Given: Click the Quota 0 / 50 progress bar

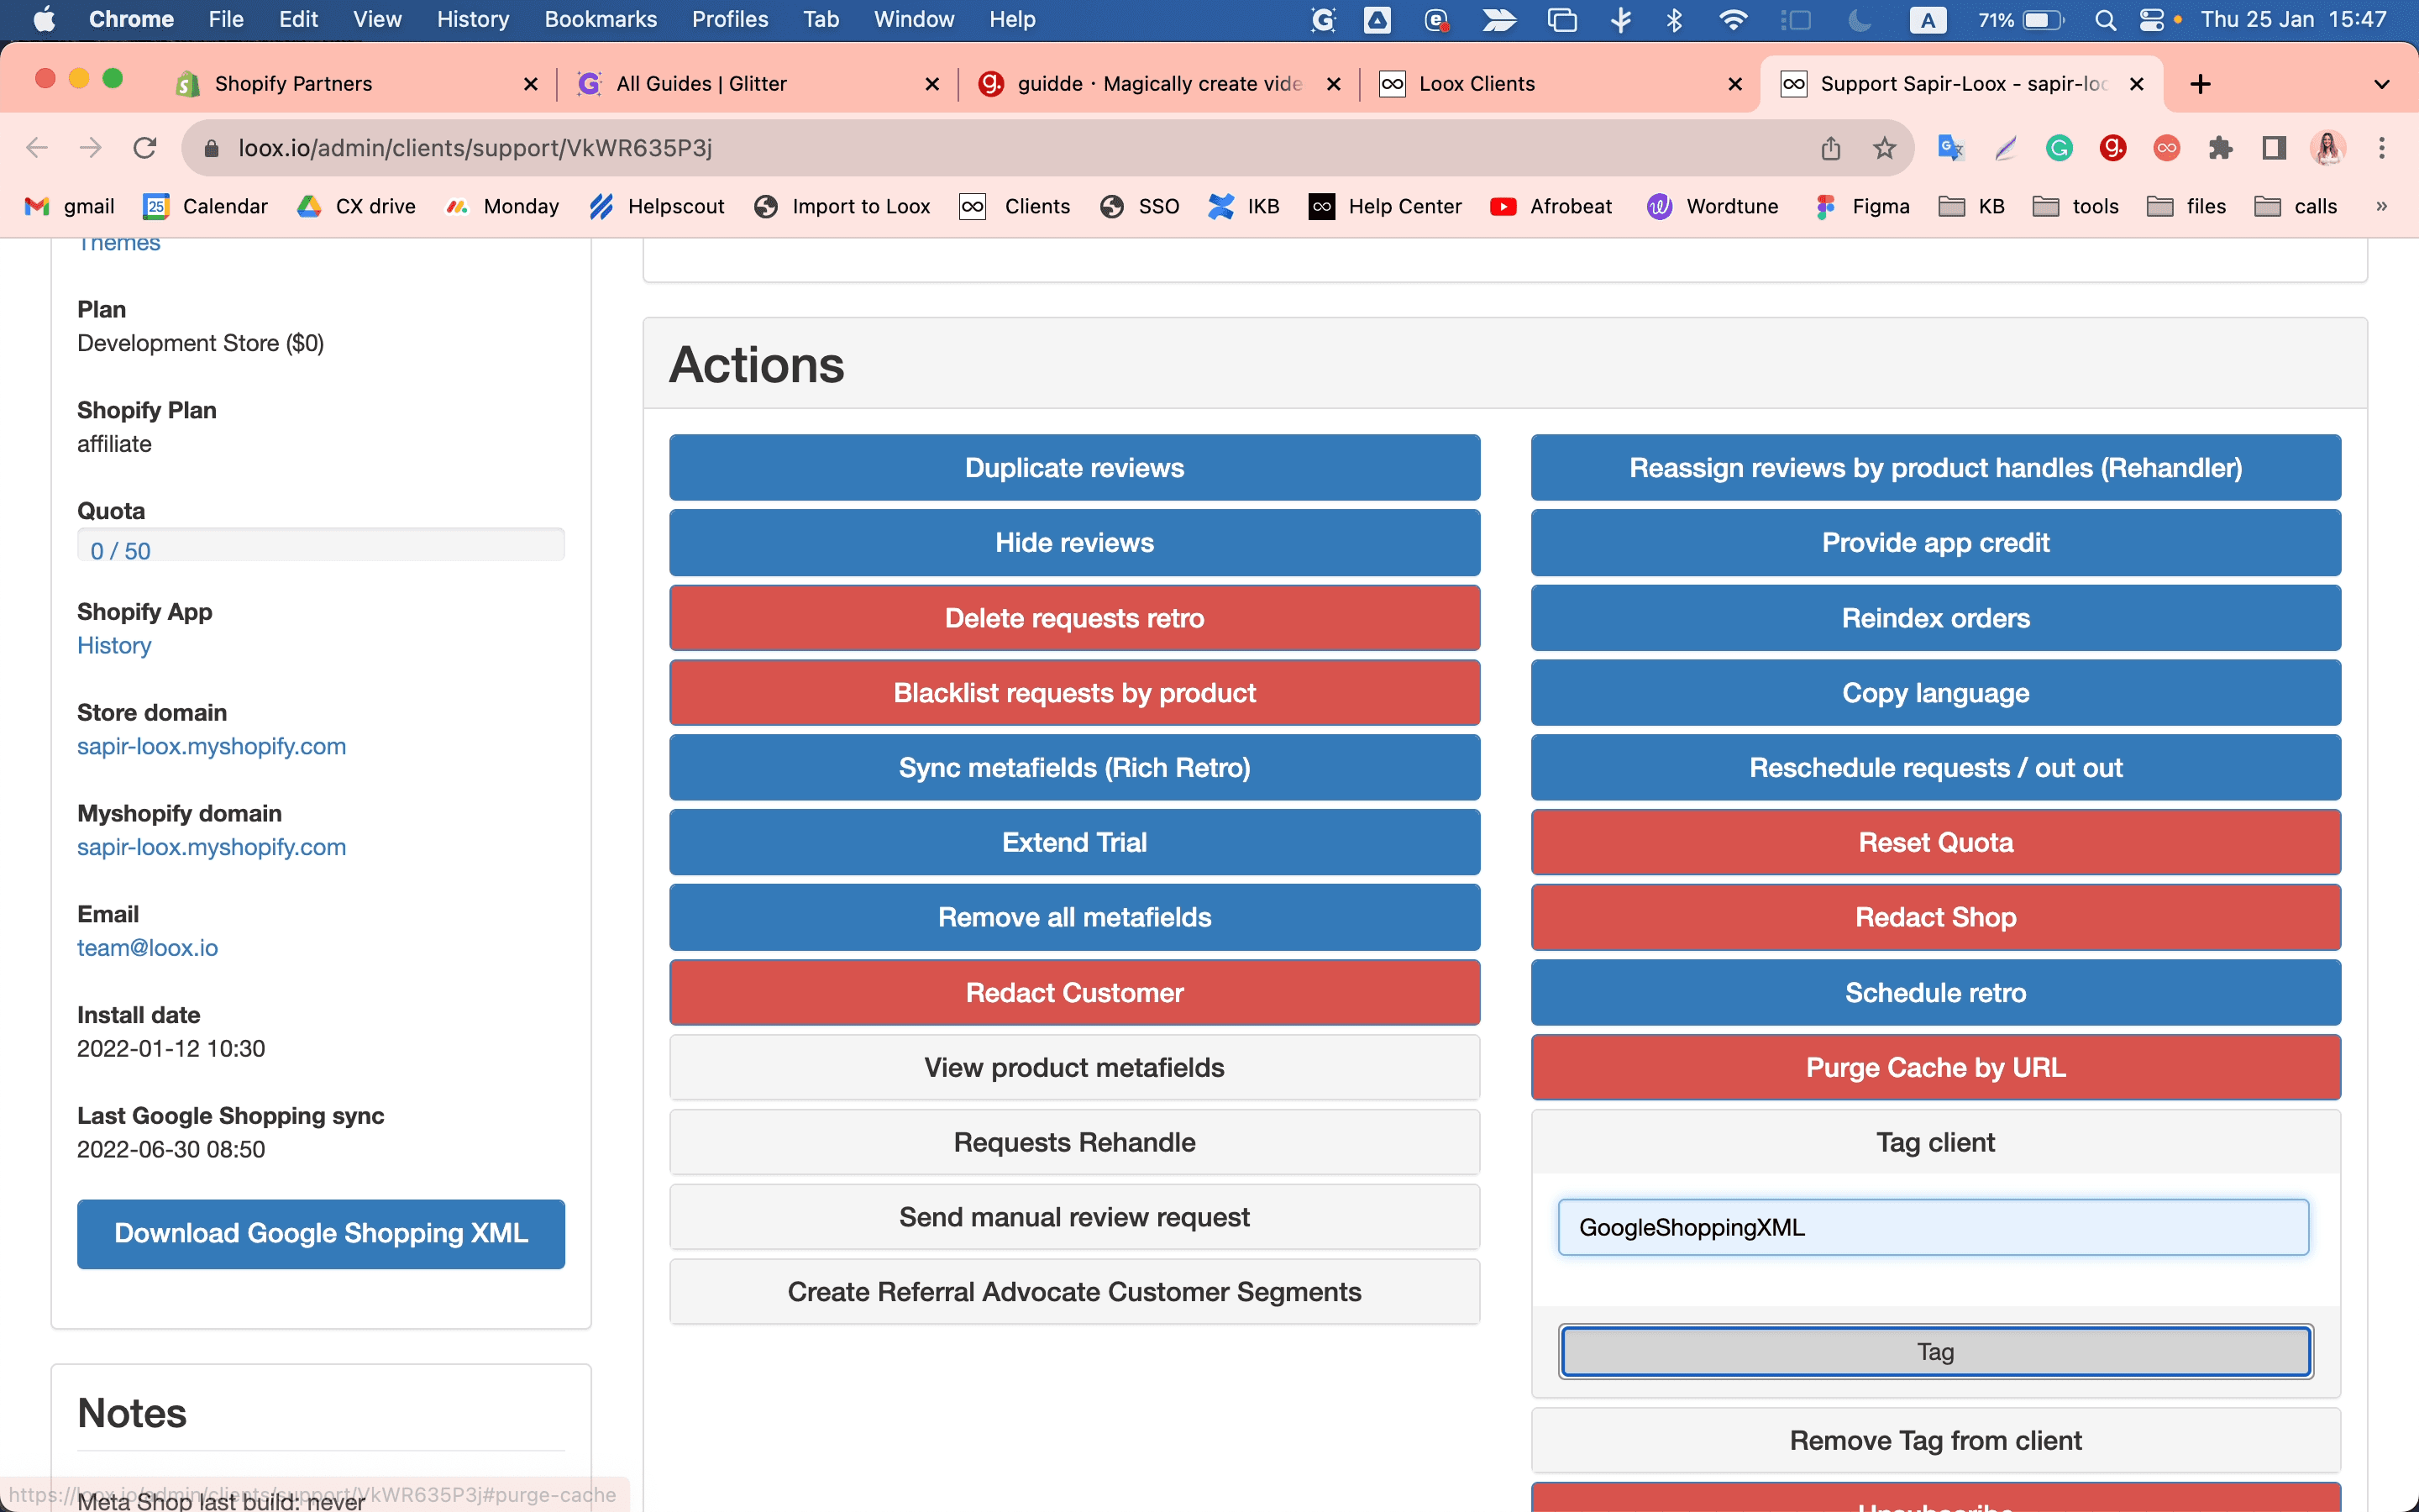Looking at the screenshot, I should 321,547.
